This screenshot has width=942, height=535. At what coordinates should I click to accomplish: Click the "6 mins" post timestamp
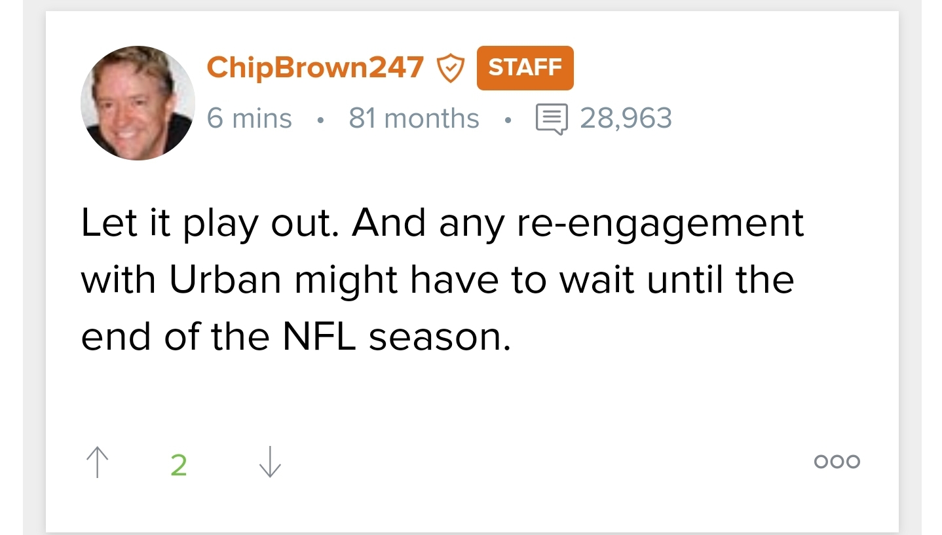coord(249,119)
